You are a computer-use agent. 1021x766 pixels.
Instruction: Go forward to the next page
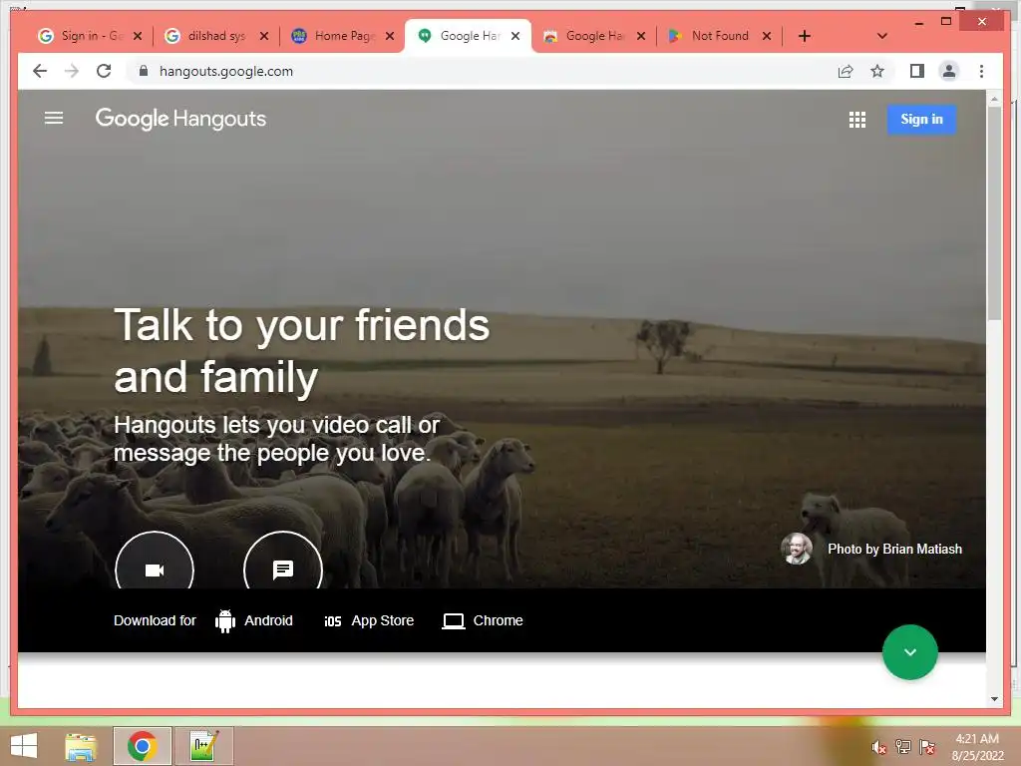pyautogui.click(x=72, y=71)
